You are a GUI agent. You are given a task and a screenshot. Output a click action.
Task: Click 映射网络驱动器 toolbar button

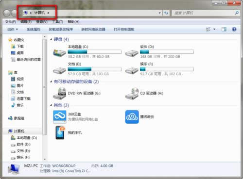click(x=93, y=29)
